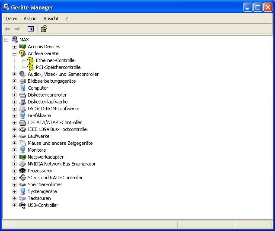Click the Andere Geräte question mark icon
Viewport: 275px width, 231px height.
(x=22, y=53)
